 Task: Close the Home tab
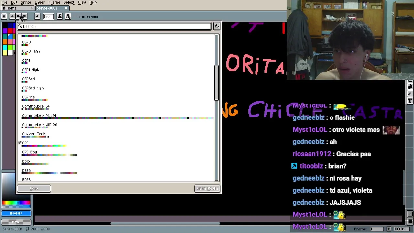pyautogui.click(x=32, y=8)
